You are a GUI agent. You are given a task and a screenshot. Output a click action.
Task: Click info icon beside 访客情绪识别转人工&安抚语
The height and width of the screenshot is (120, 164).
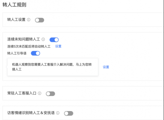58,113
